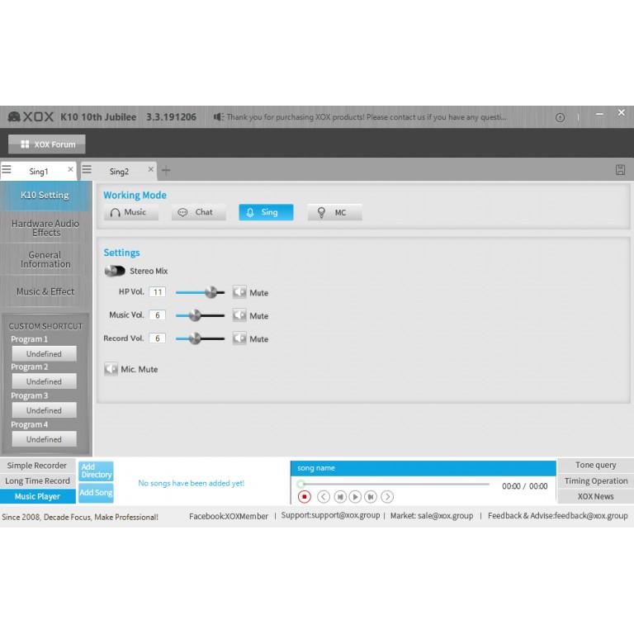Open hamburger menu beside Sing1 tab

click(7, 169)
